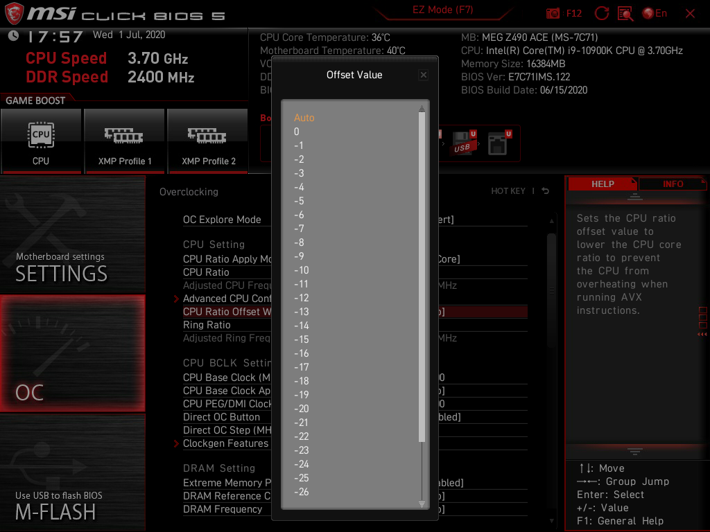The width and height of the screenshot is (710, 532).
Task: Switch to the INFO tab
Action: (671, 184)
